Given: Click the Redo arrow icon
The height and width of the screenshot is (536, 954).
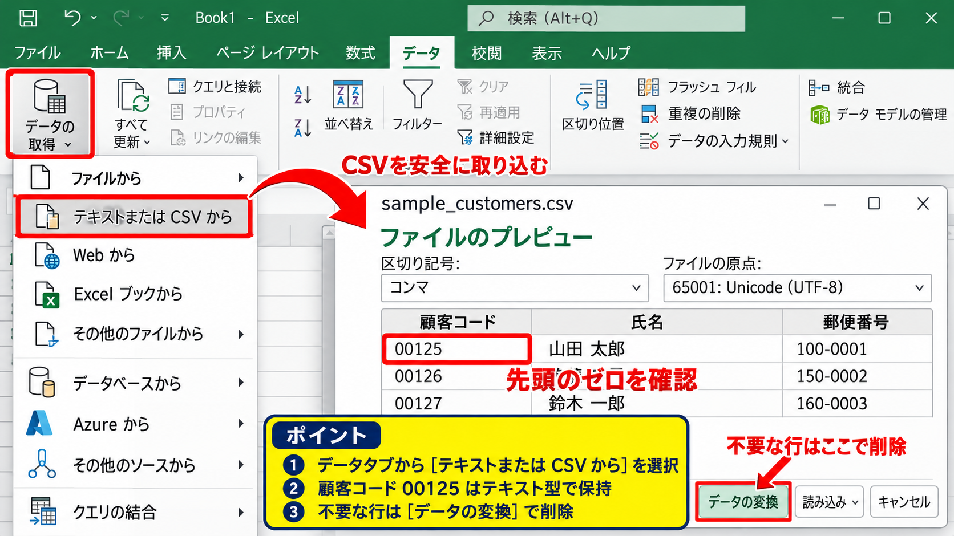Looking at the screenshot, I should point(121,18).
